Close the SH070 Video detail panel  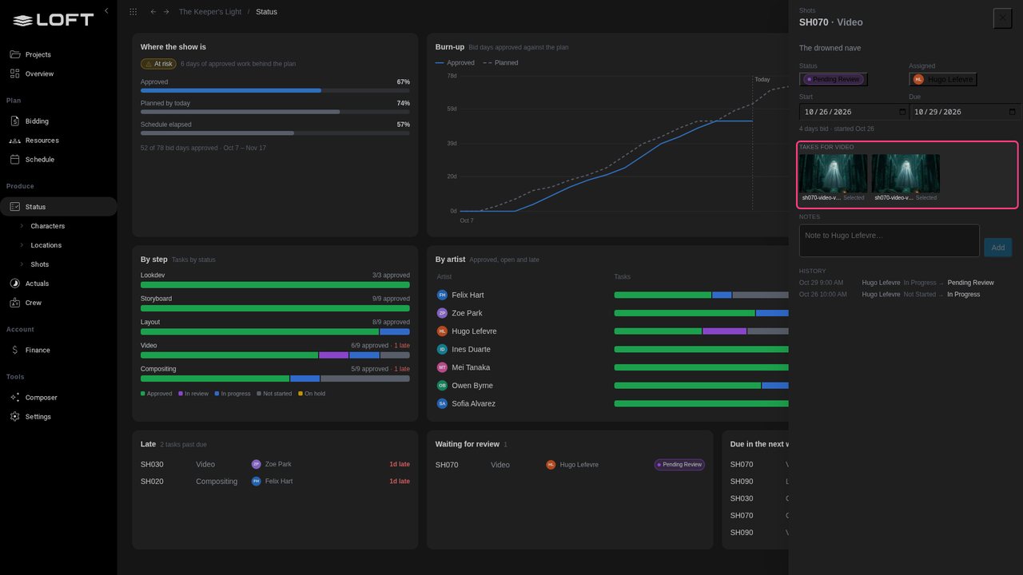[1002, 18]
